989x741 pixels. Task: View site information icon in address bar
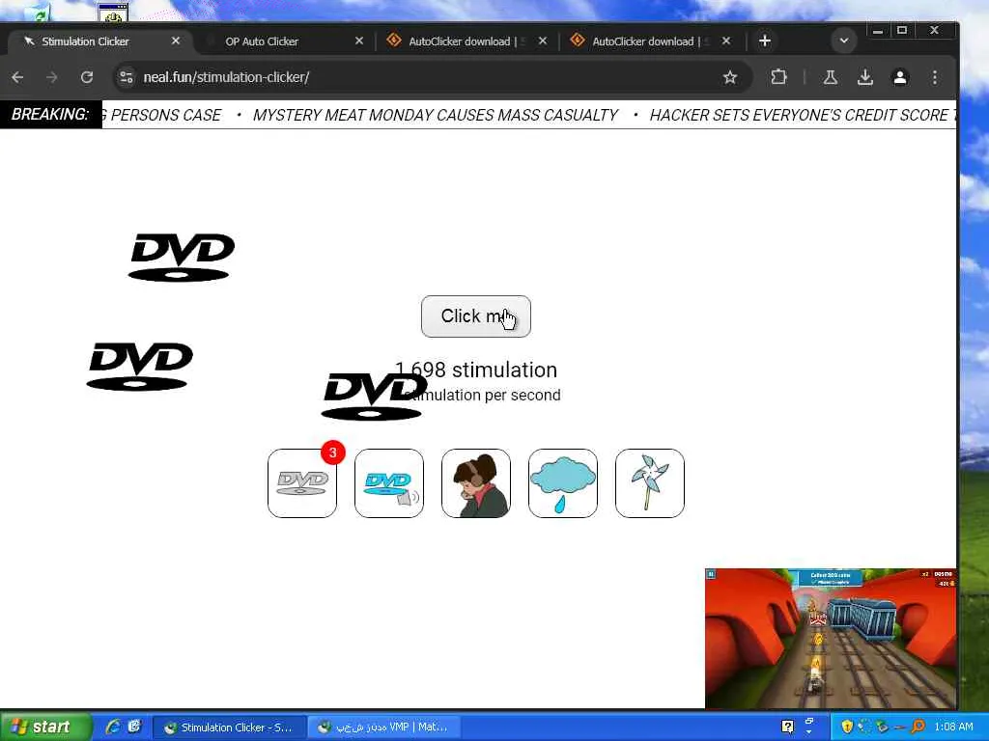point(127,77)
